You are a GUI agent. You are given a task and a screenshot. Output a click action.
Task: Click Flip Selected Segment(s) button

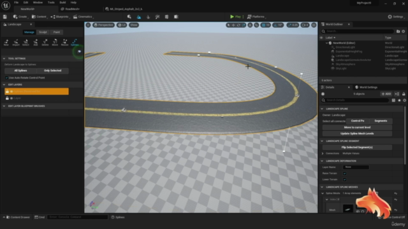(x=357, y=148)
